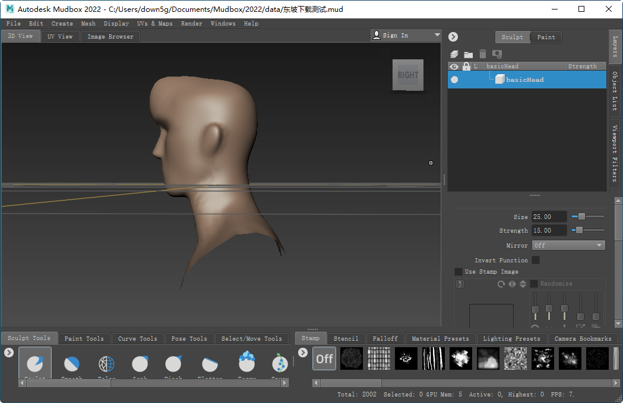The height and width of the screenshot is (403, 623).
Task: Select the first stamp thumbnail
Action: 351,358
